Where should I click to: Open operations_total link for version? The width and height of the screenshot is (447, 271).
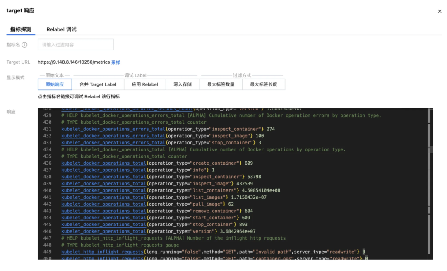[x=104, y=231]
